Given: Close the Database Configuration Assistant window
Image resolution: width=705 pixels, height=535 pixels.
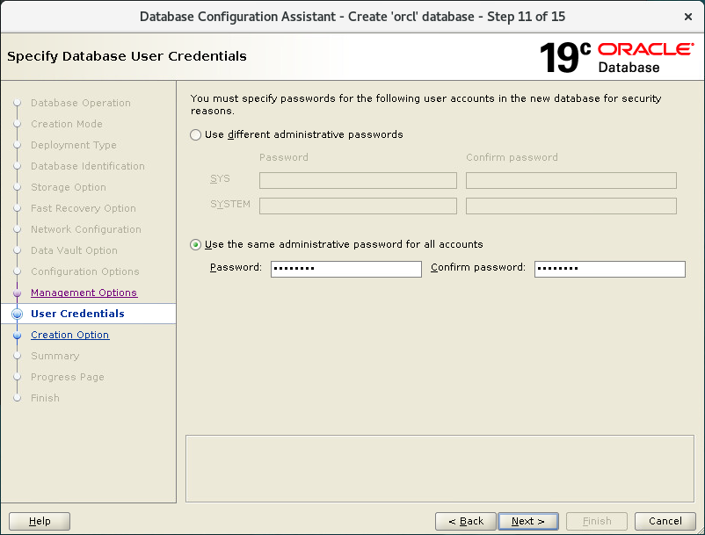Looking at the screenshot, I should tap(688, 17).
